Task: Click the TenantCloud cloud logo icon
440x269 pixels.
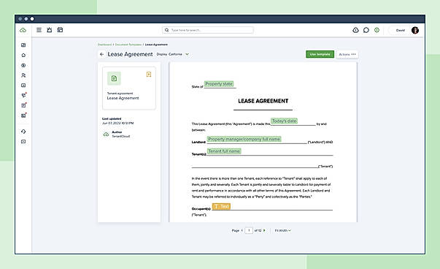Action: pyautogui.click(x=23, y=30)
